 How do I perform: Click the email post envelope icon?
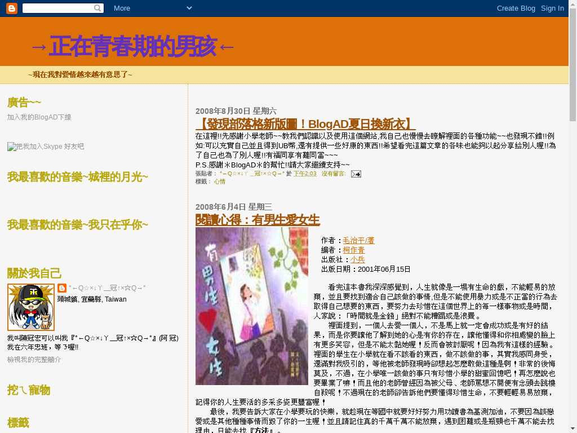click(x=356, y=174)
